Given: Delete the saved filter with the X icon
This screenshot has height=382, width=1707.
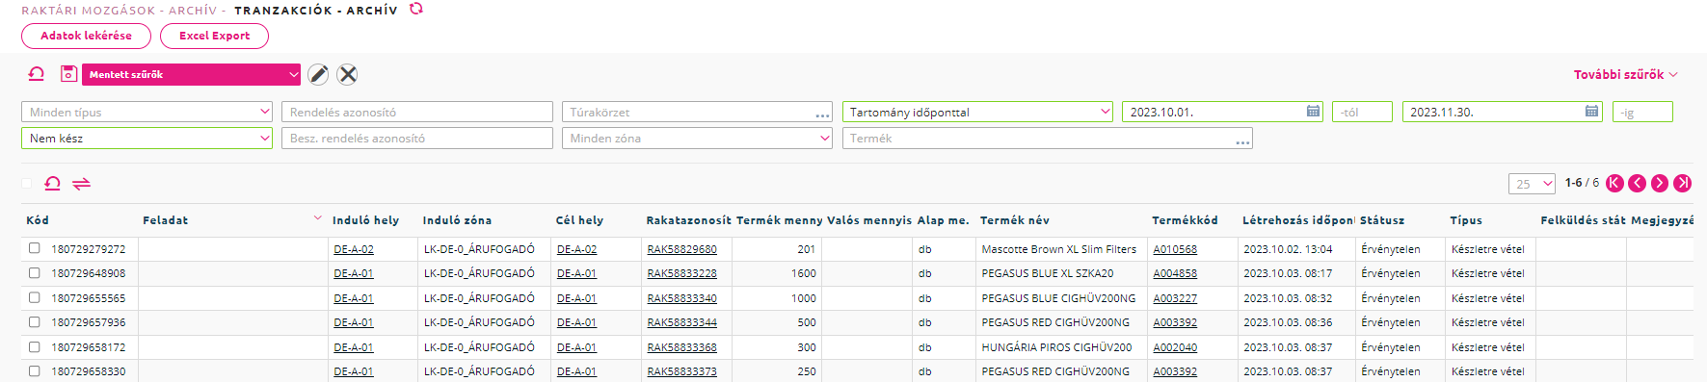Looking at the screenshot, I should click(348, 74).
